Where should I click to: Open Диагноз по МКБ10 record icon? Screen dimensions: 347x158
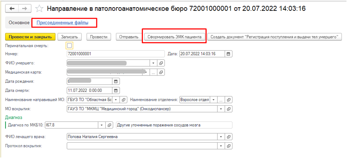click(109, 125)
